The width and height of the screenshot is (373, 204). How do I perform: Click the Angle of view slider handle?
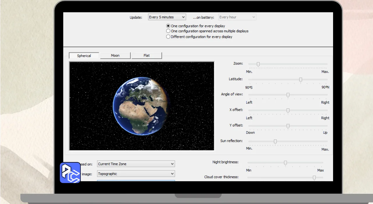(288, 95)
